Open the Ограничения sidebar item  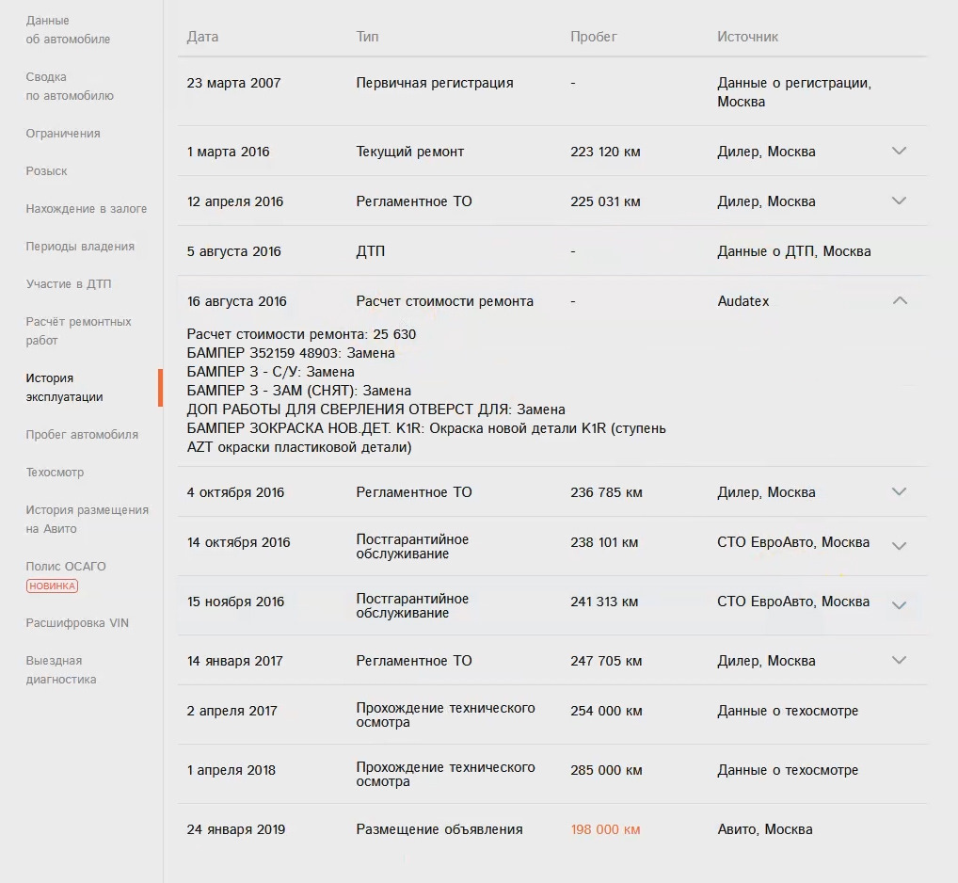point(63,134)
